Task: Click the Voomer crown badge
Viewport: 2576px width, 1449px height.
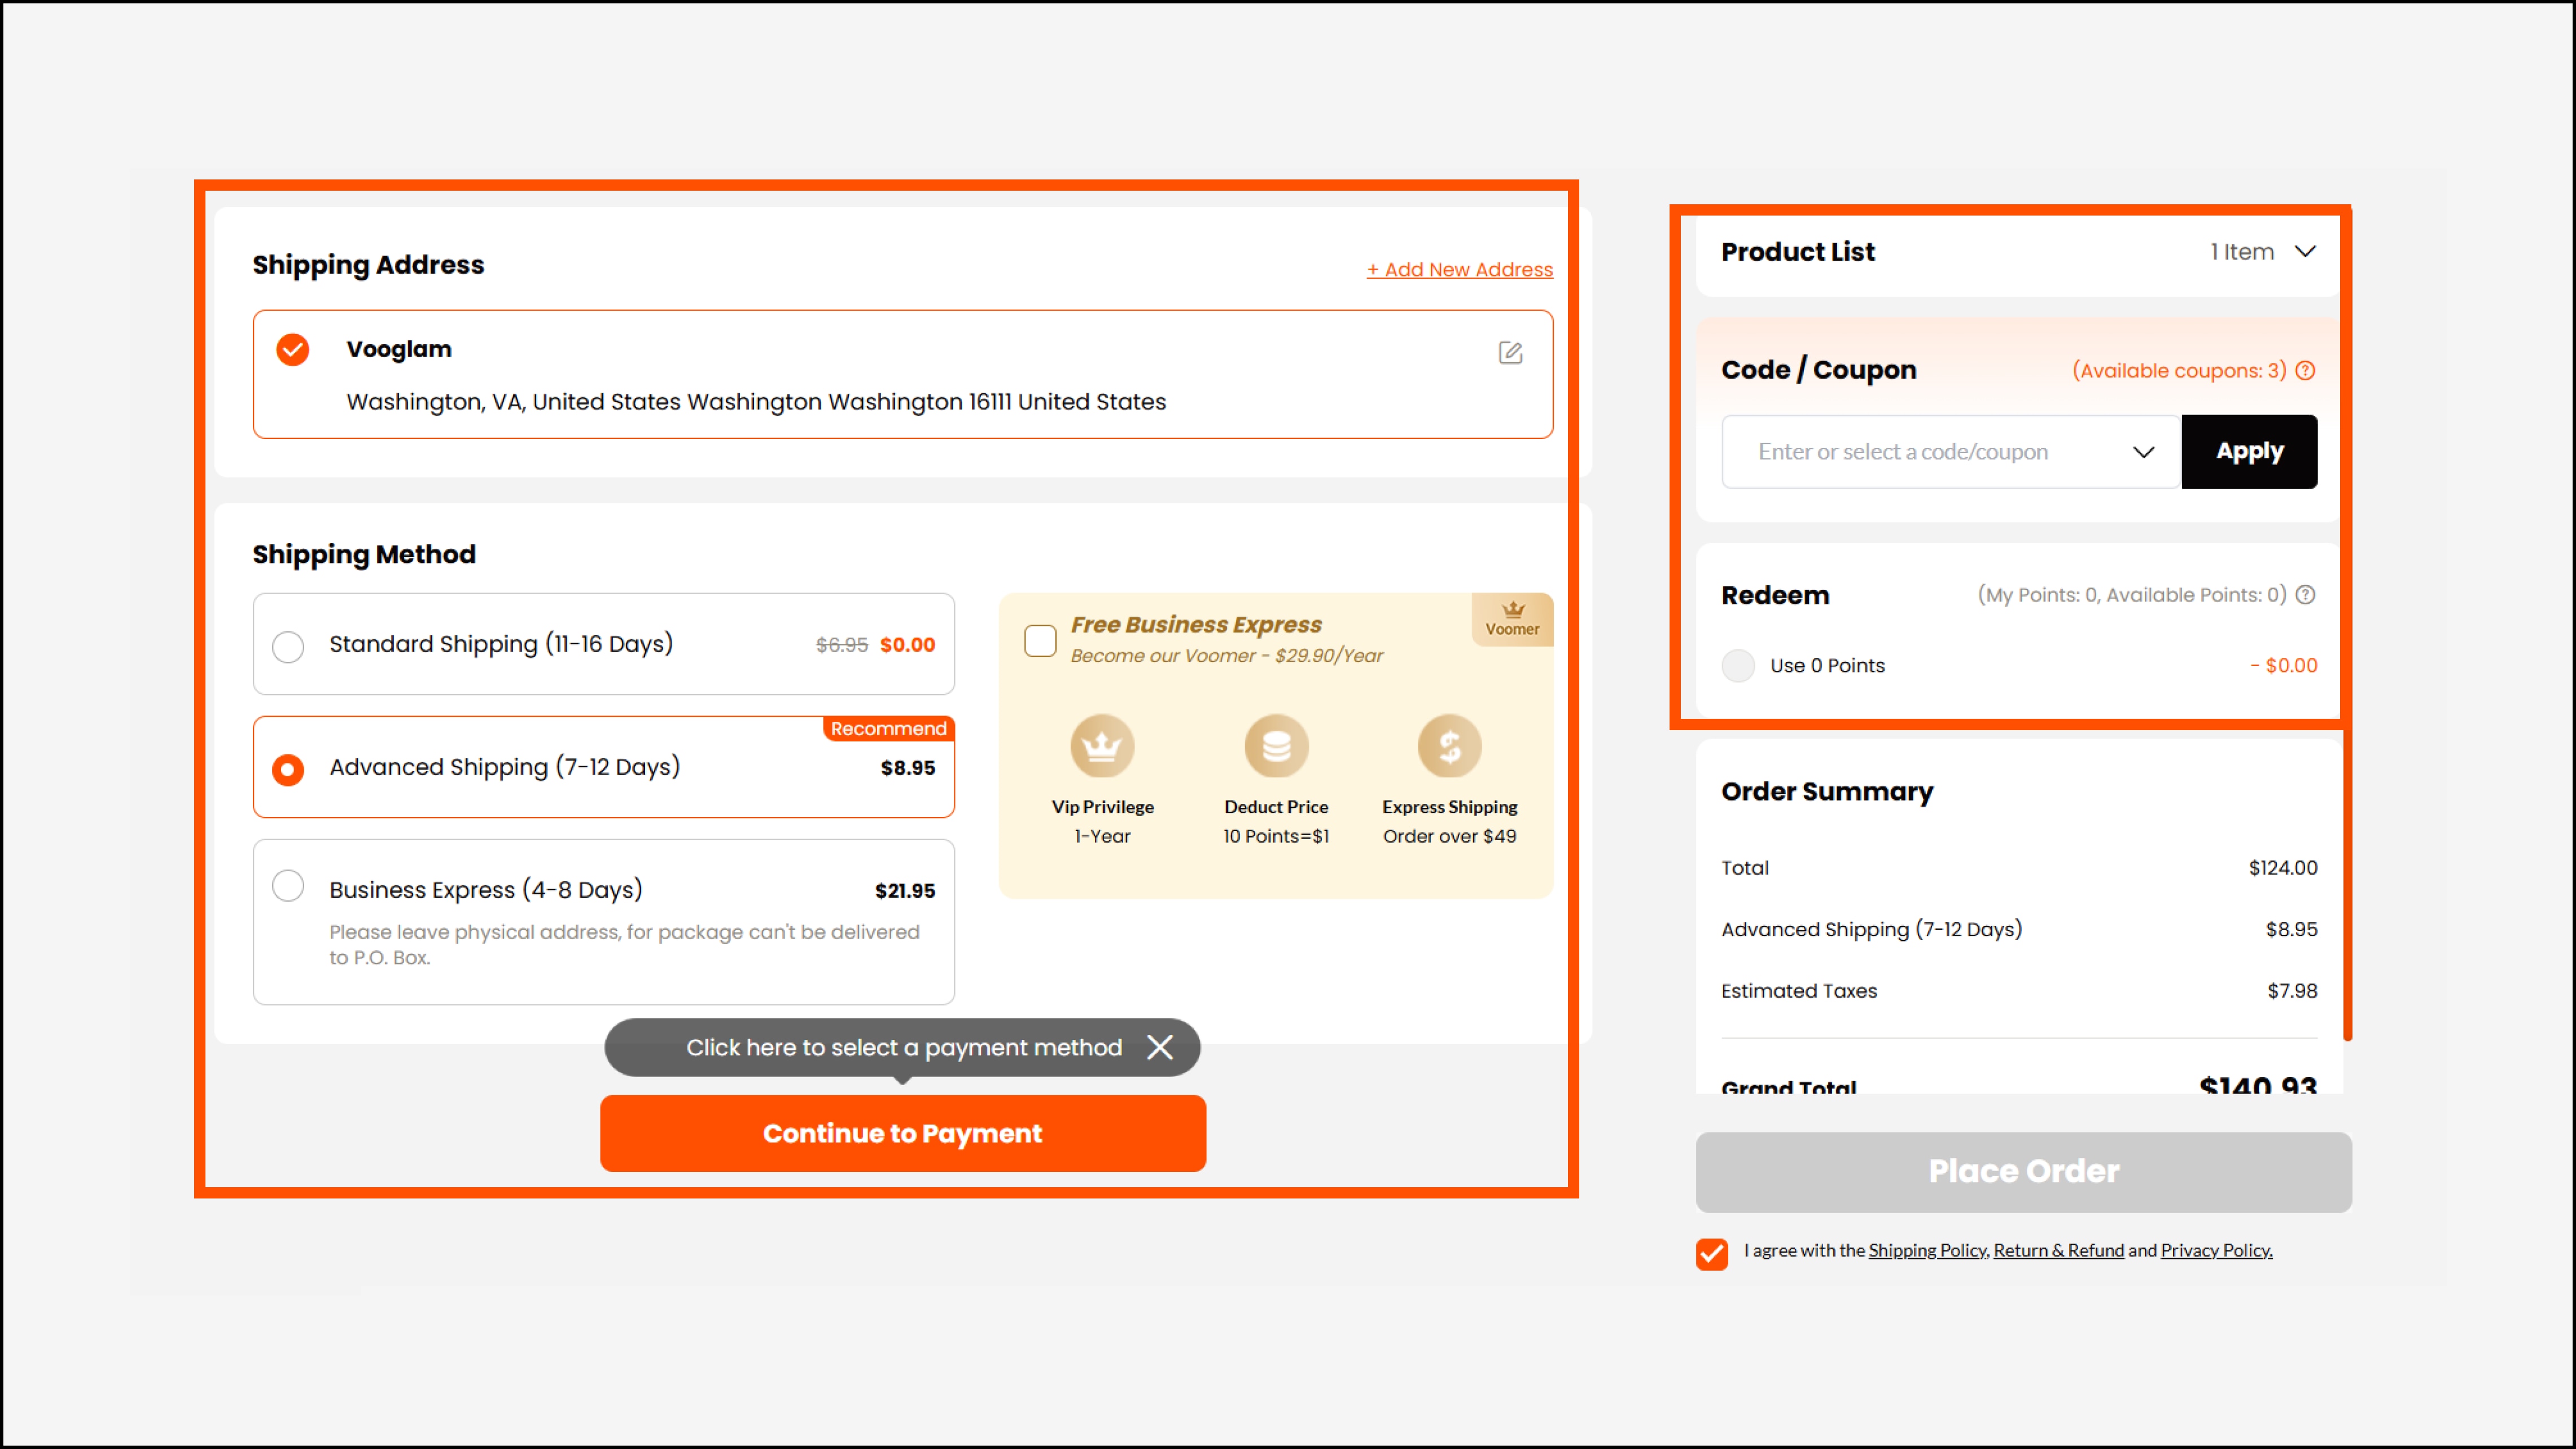Action: pos(1512,618)
